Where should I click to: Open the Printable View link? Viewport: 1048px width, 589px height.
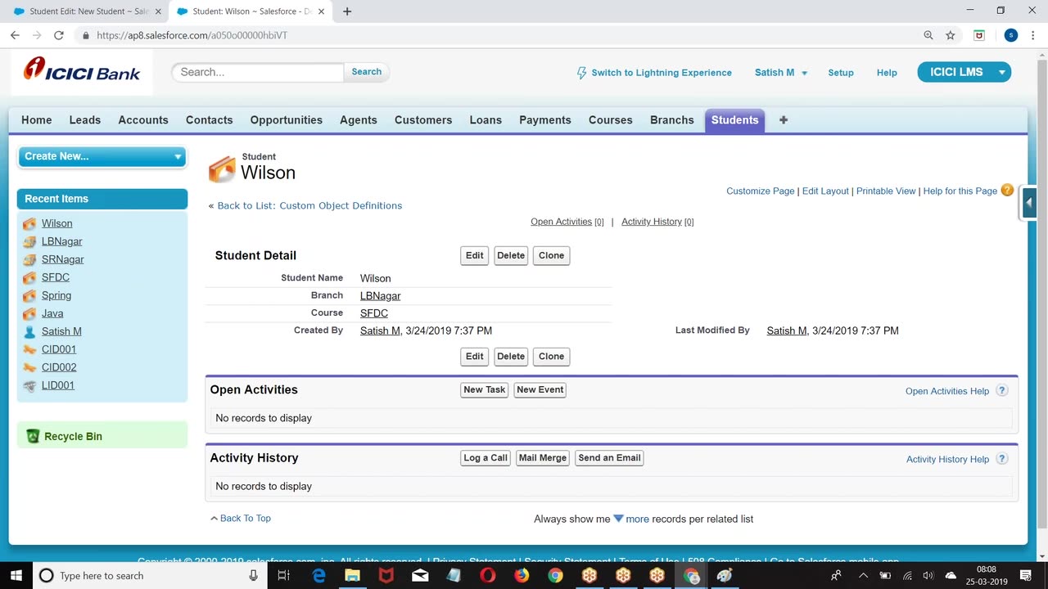pyautogui.click(x=886, y=191)
